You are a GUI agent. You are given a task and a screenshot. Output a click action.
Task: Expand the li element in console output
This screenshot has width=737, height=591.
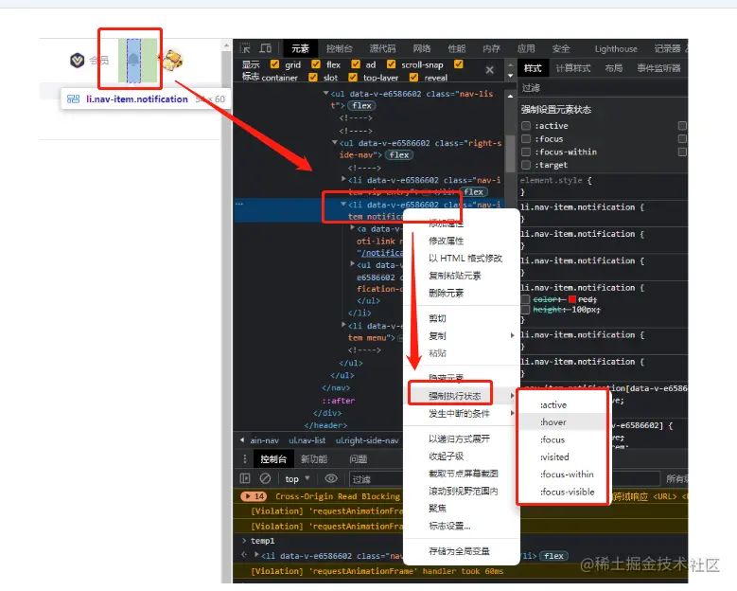pyautogui.click(x=256, y=555)
